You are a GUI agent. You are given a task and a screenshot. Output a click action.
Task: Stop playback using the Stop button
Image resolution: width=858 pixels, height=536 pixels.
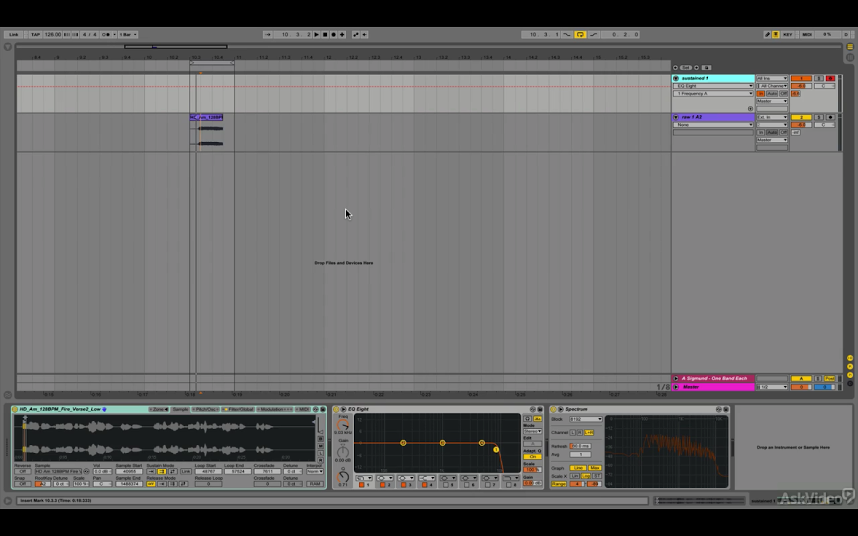[325, 35]
